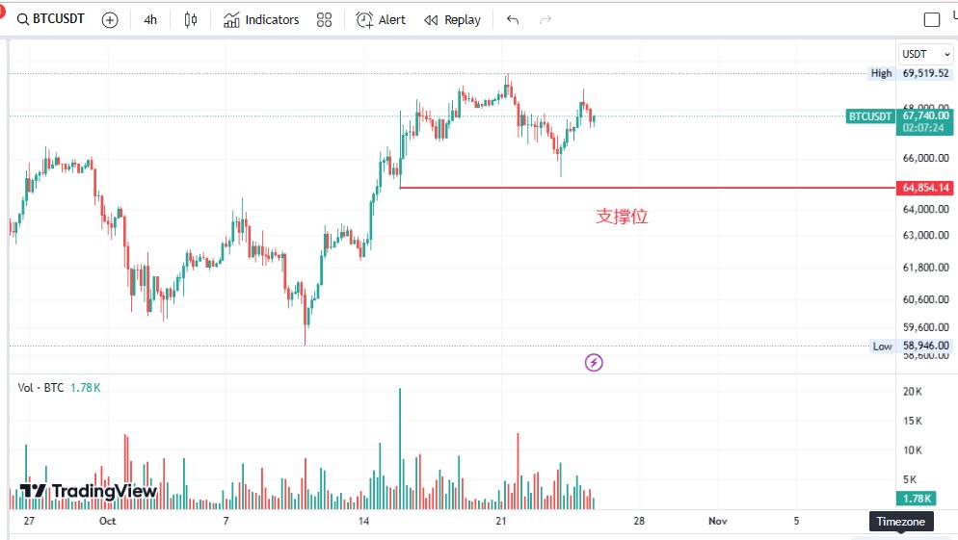
Task: Open candlestick chart style selector
Action: pos(190,20)
